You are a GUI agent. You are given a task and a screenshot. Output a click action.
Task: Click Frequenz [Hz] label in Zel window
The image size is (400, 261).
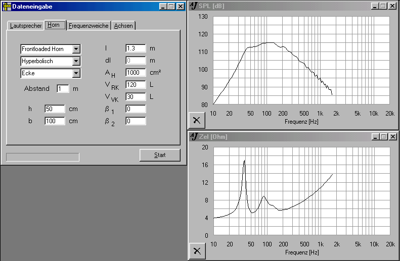(x=302, y=252)
